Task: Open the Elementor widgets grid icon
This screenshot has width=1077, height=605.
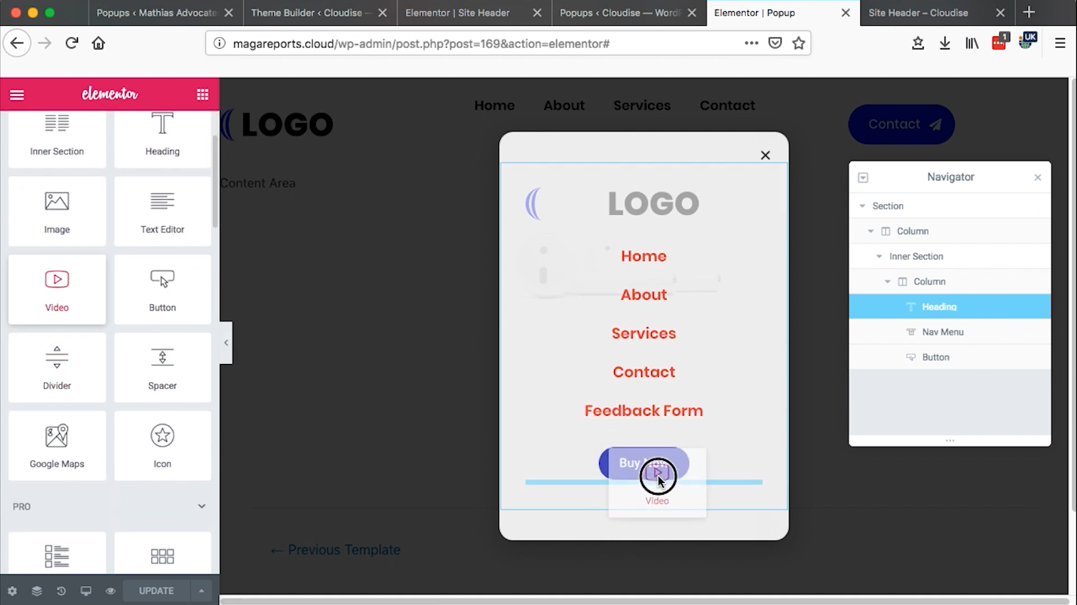Action: 203,95
